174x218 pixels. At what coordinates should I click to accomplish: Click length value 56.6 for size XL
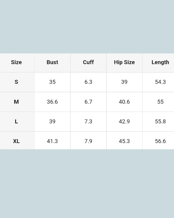[x=160, y=141]
